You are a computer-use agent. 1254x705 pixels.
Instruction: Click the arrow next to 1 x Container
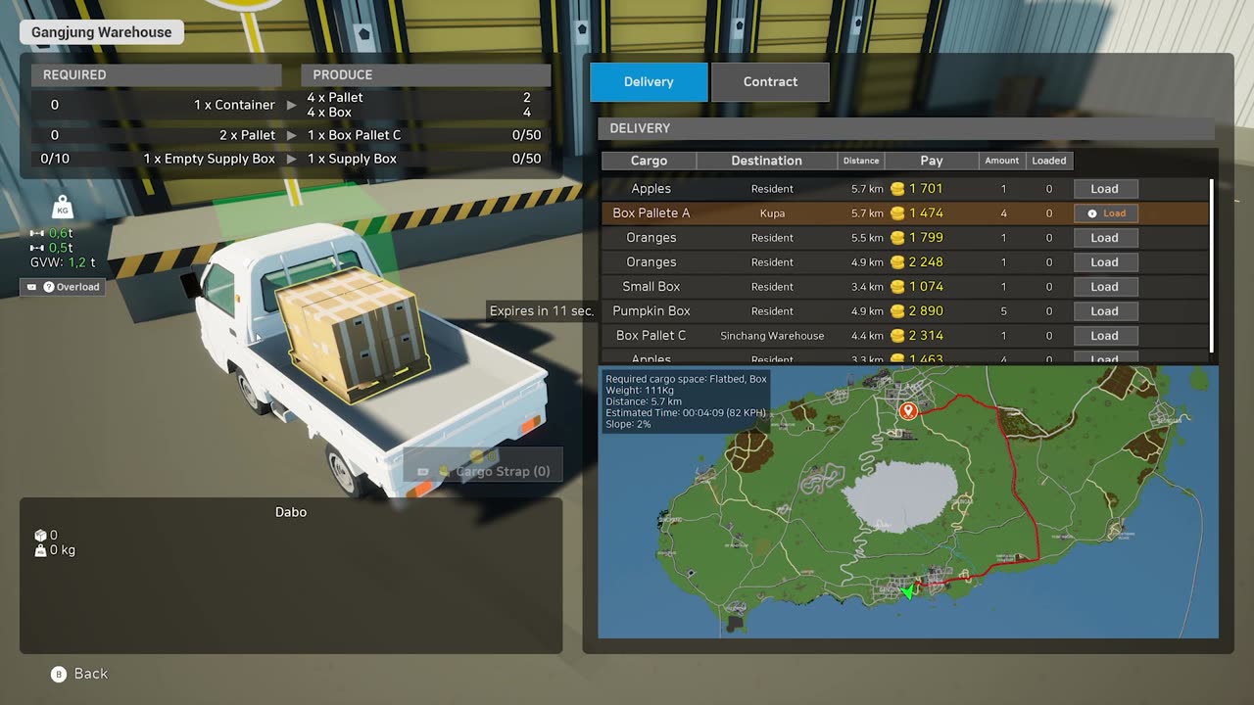pyautogui.click(x=291, y=105)
